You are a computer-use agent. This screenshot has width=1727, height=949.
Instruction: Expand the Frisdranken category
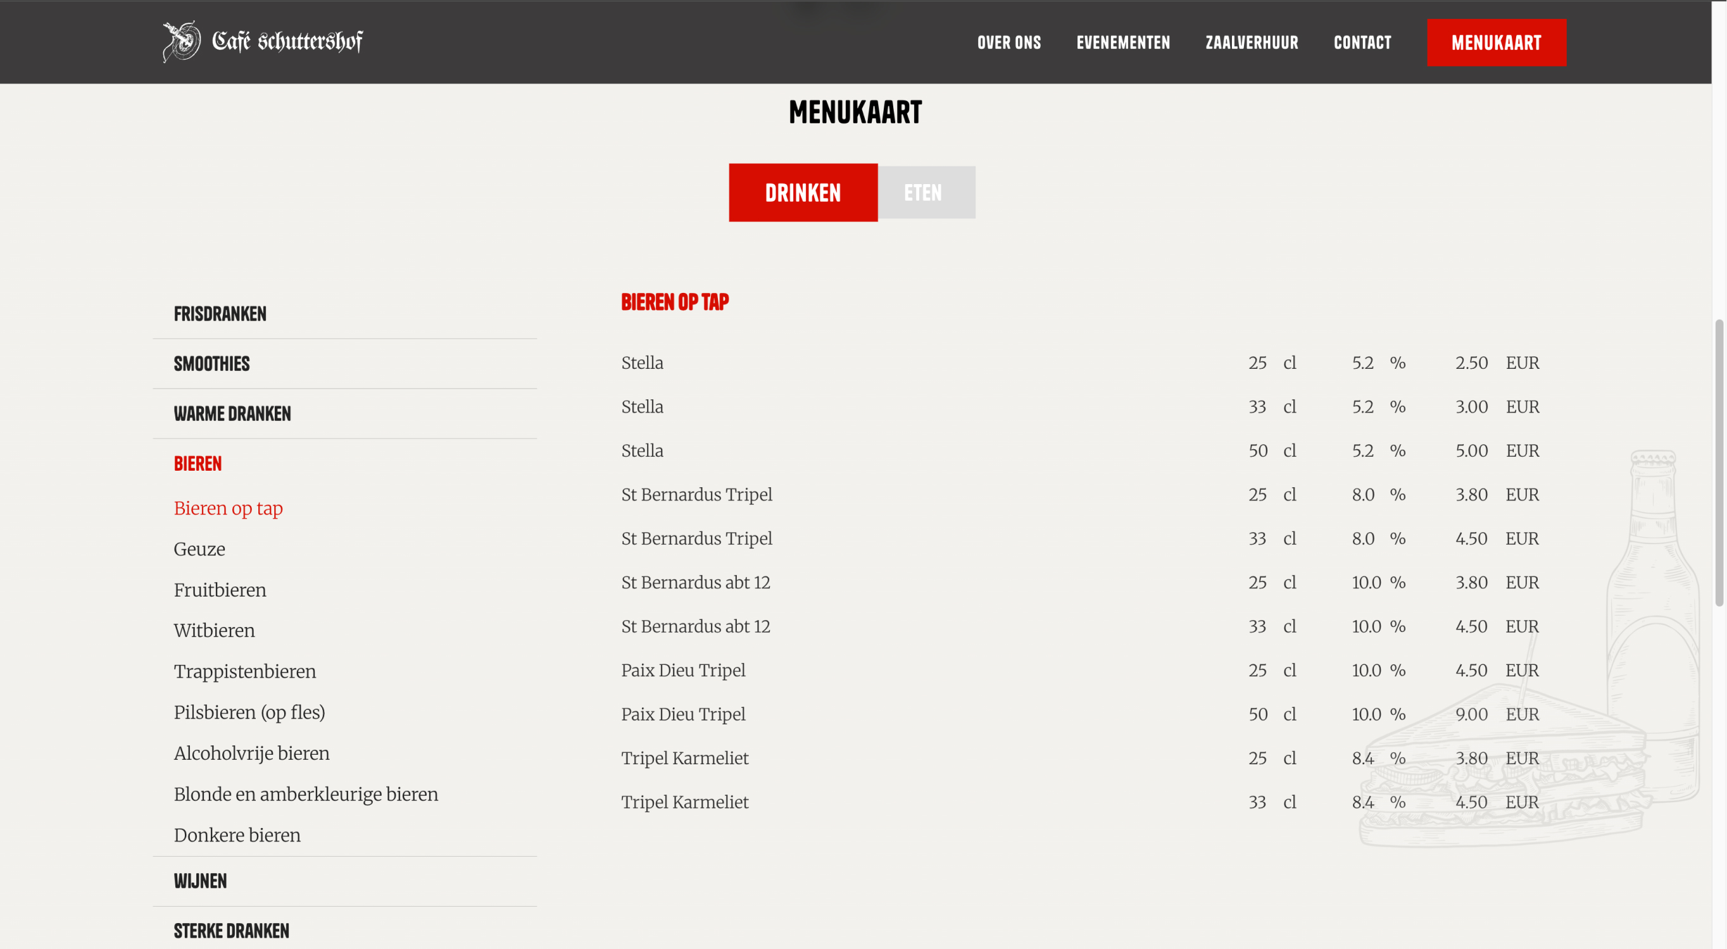(x=220, y=314)
